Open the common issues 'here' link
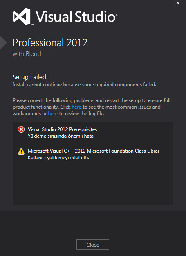This screenshot has width=186, height=256. point(76,107)
